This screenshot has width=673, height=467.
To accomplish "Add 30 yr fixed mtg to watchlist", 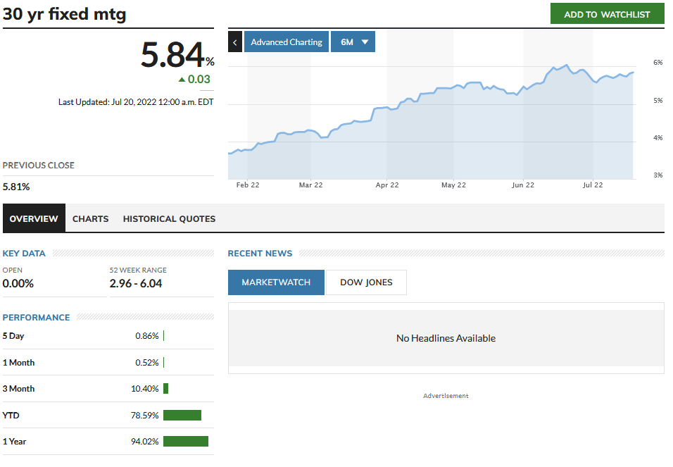I will [x=607, y=14].
